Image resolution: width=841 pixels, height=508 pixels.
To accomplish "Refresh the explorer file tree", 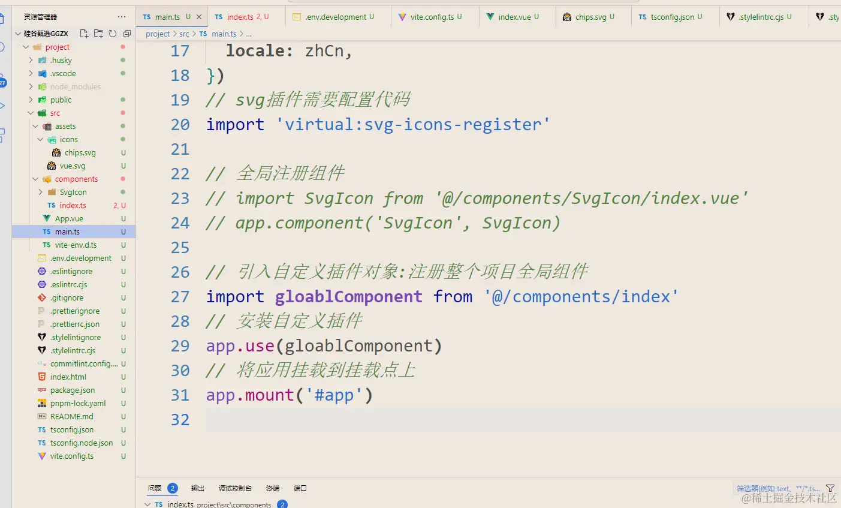I will [x=113, y=34].
